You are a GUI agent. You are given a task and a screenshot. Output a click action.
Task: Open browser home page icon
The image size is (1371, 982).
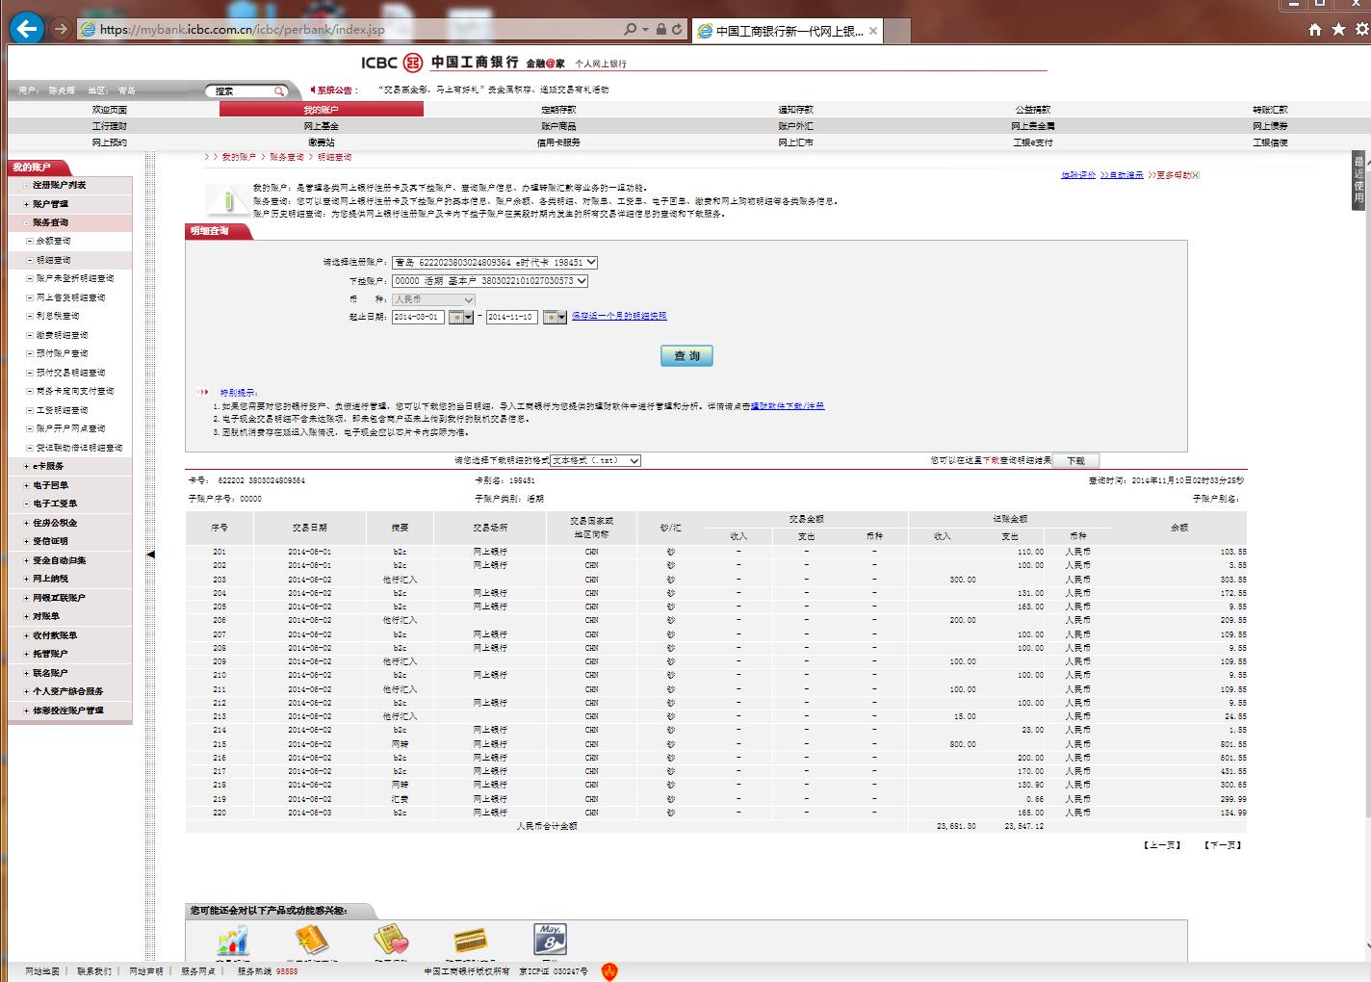pyautogui.click(x=1315, y=30)
